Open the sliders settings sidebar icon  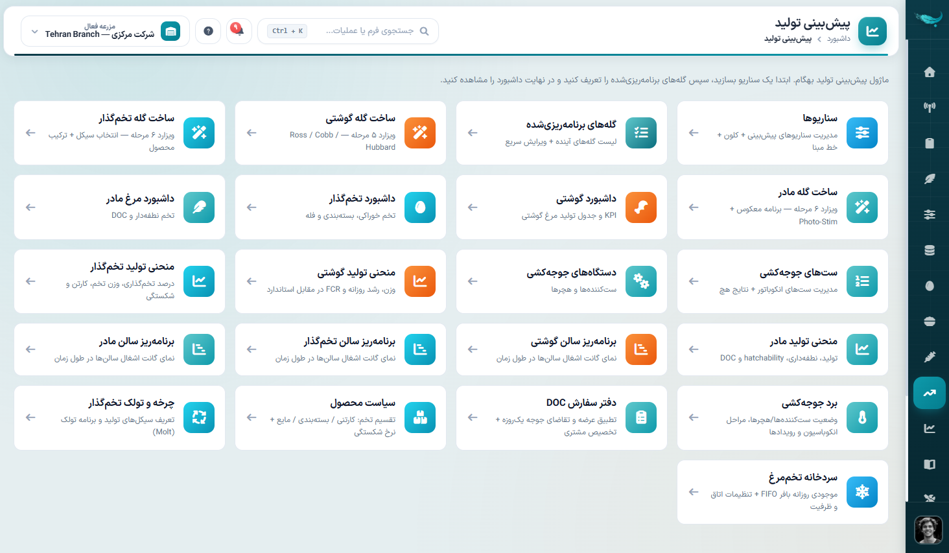click(x=930, y=215)
